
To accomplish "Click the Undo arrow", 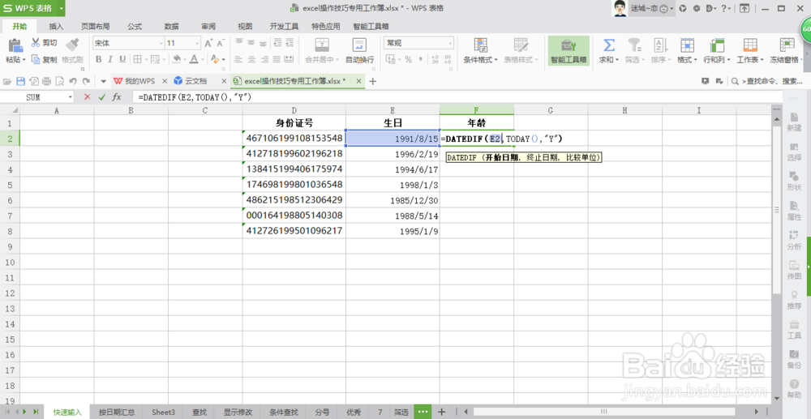I will click(73, 81).
